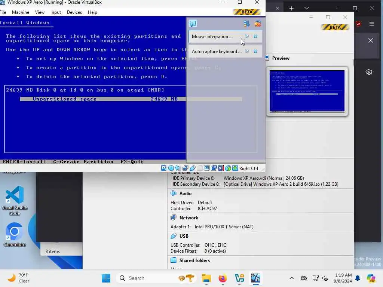383x287 pixels.
Task: Open the Devices menu
Action: click(74, 12)
